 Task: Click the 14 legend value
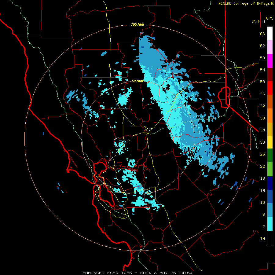(x=262, y=190)
